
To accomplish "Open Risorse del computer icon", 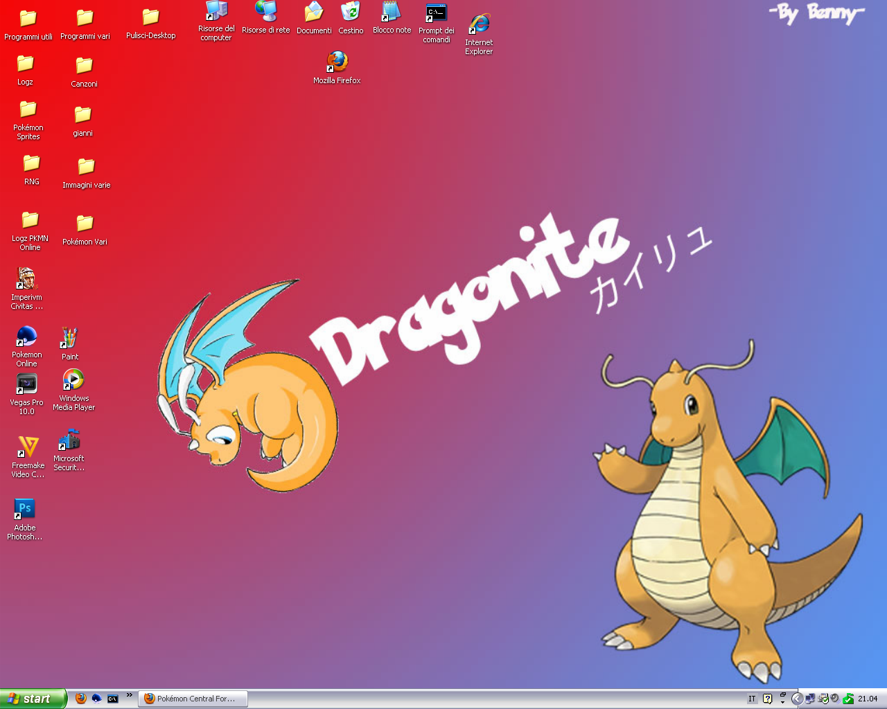I will pyautogui.click(x=216, y=21).
